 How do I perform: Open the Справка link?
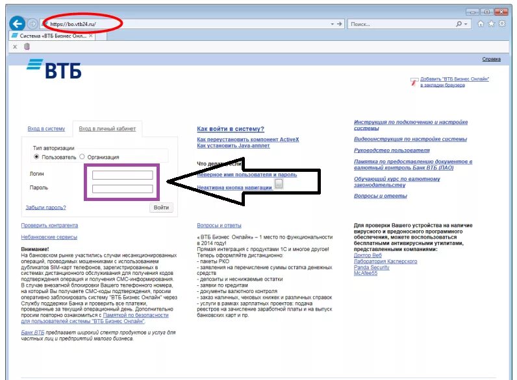click(491, 59)
